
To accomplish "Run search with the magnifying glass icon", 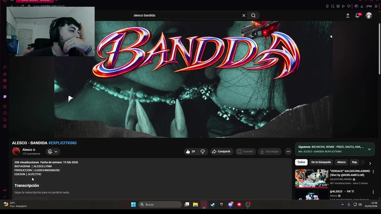I will coord(253,15).
